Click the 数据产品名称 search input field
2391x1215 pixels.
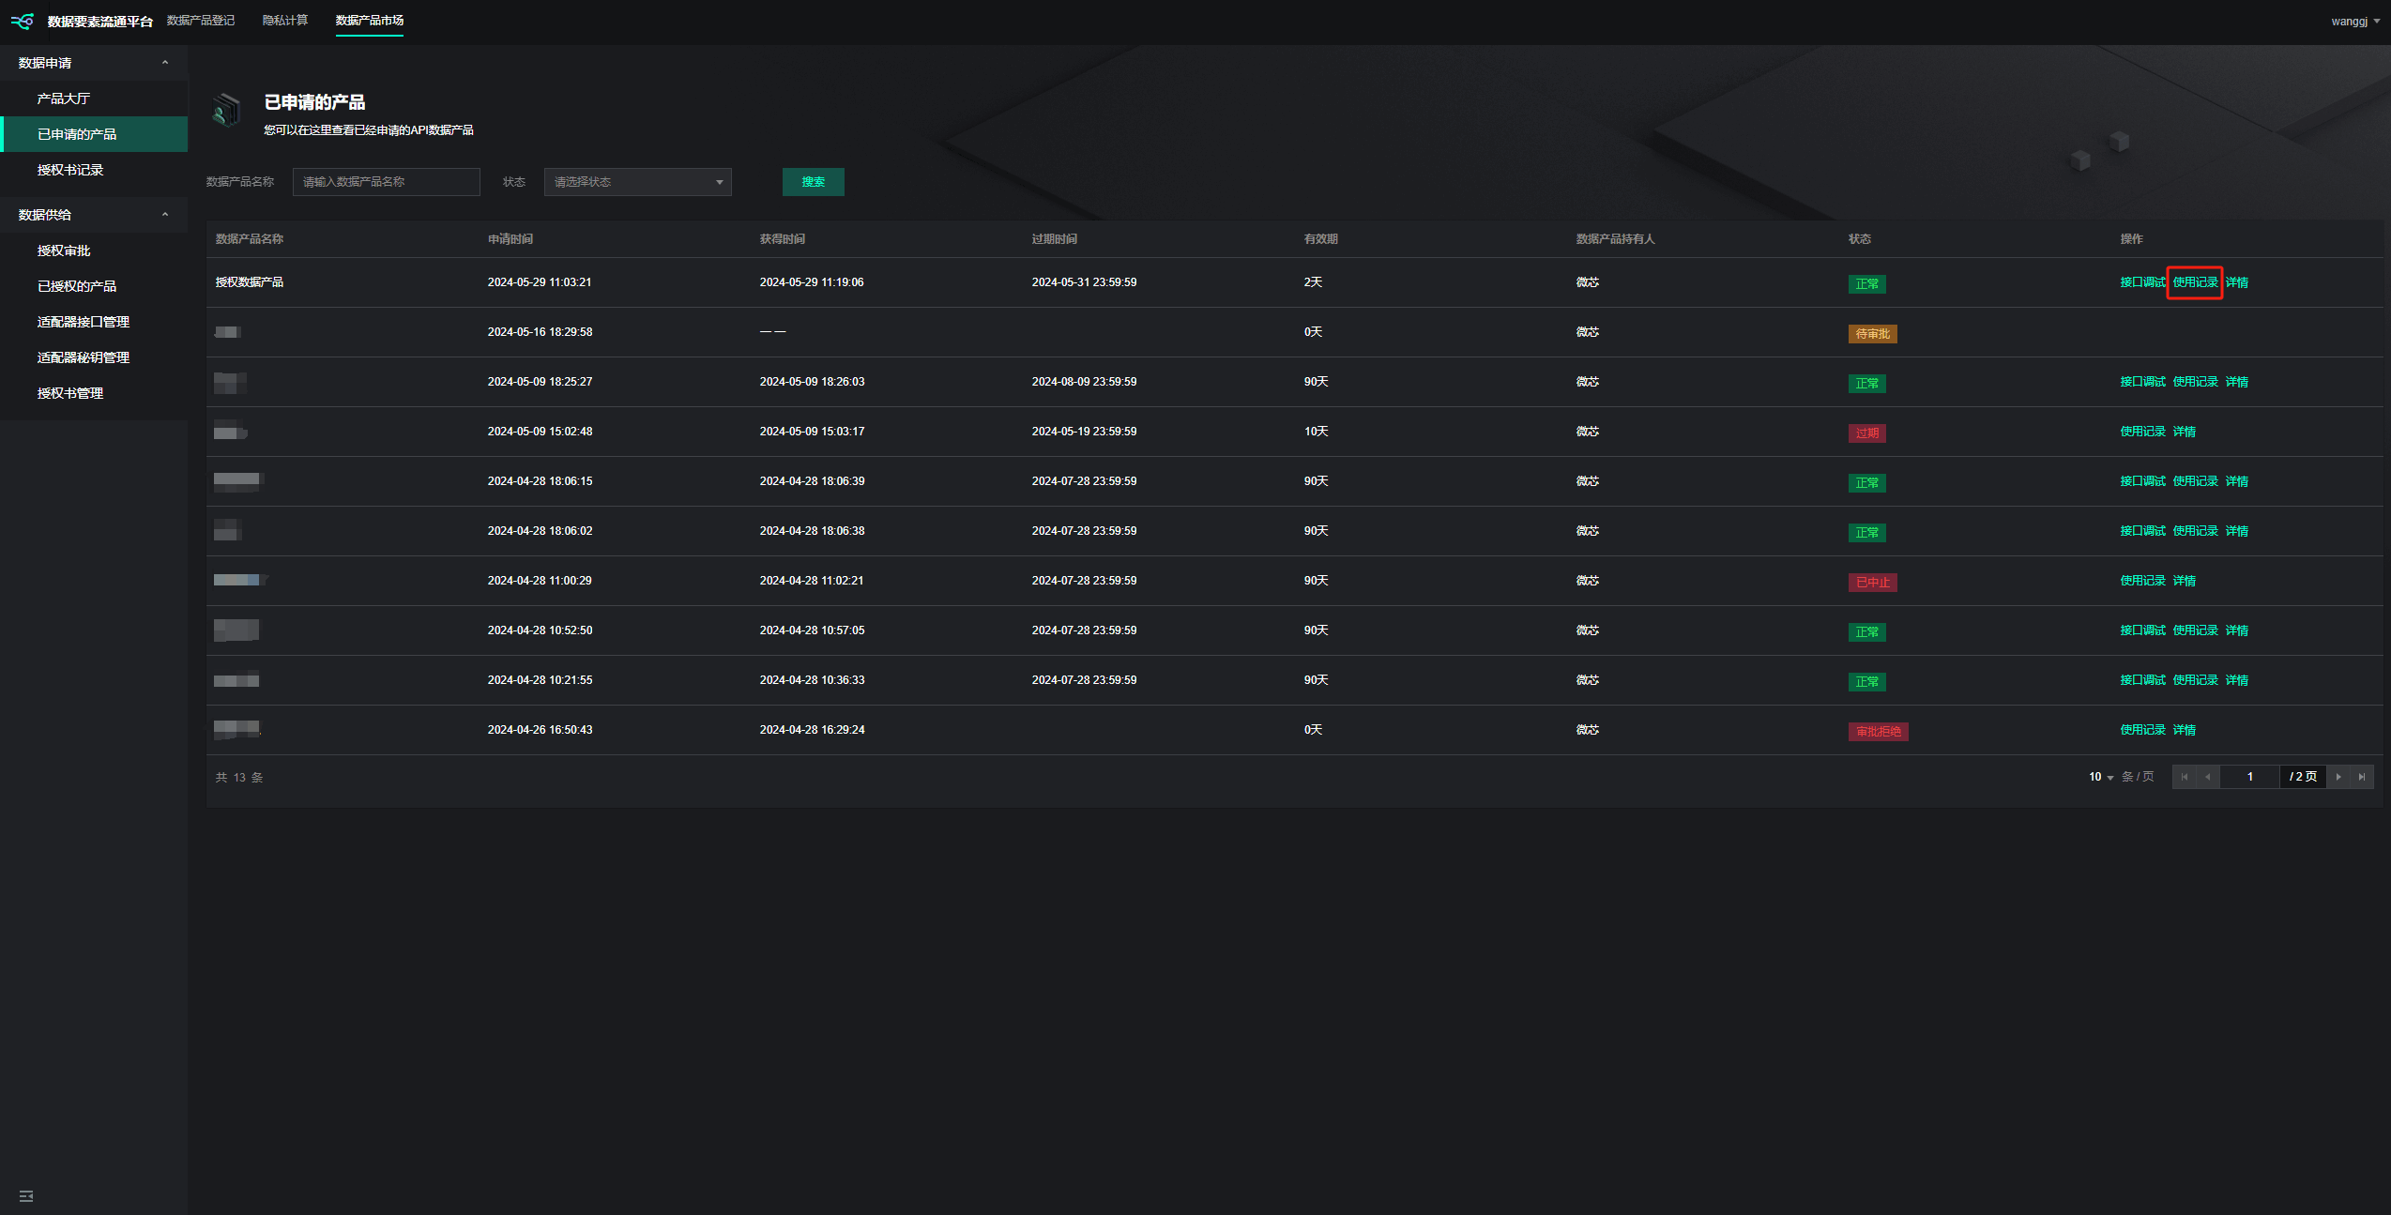point(386,182)
